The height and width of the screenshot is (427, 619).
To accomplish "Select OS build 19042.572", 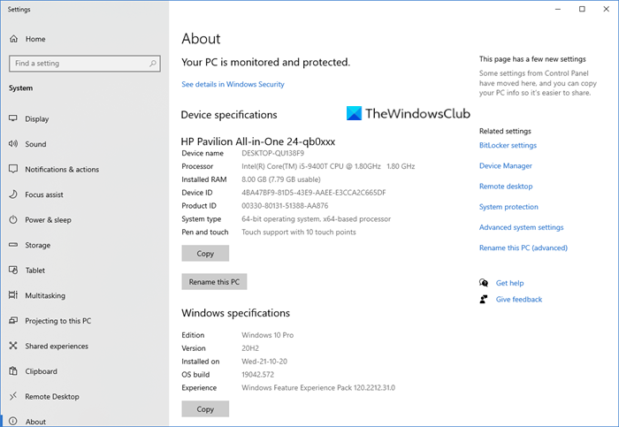I will (257, 375).
